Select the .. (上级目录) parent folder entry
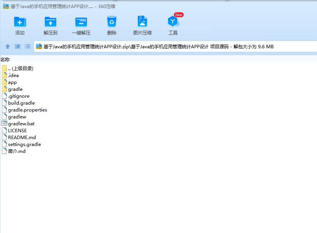317x233 pixels. [x=21, y=69]
